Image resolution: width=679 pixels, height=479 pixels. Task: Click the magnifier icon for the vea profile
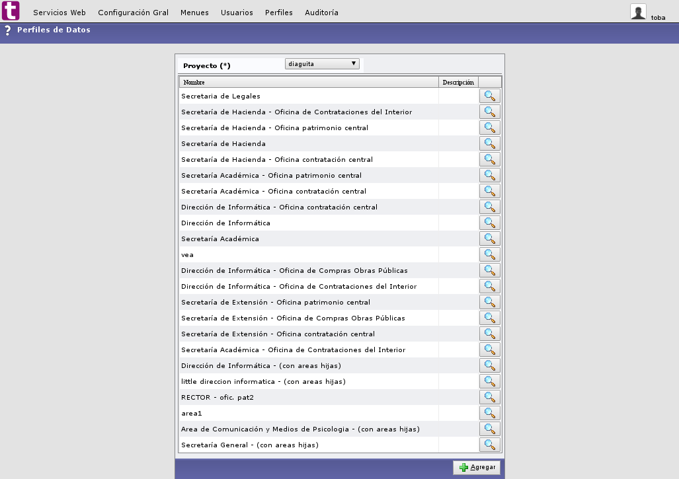(489, 254)
